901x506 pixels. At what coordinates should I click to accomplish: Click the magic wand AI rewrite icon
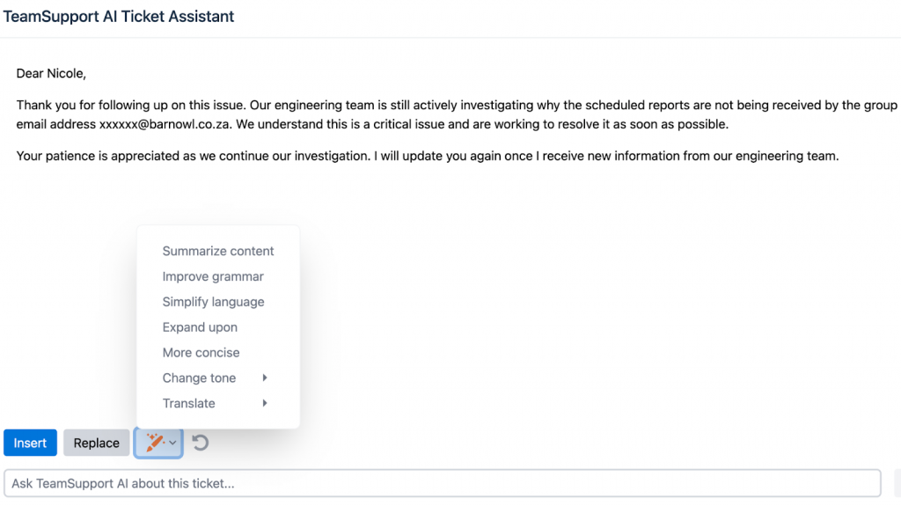pos(154,443)
